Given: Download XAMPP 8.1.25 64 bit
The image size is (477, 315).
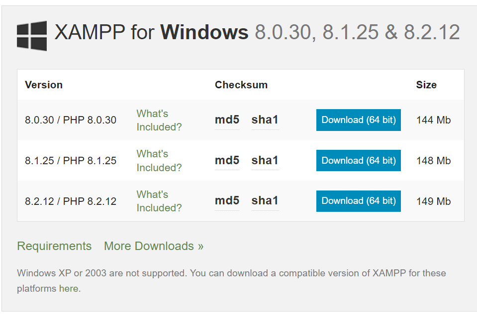Looking at the screenshot, I should pyautogui.click(x=358, y=160).
